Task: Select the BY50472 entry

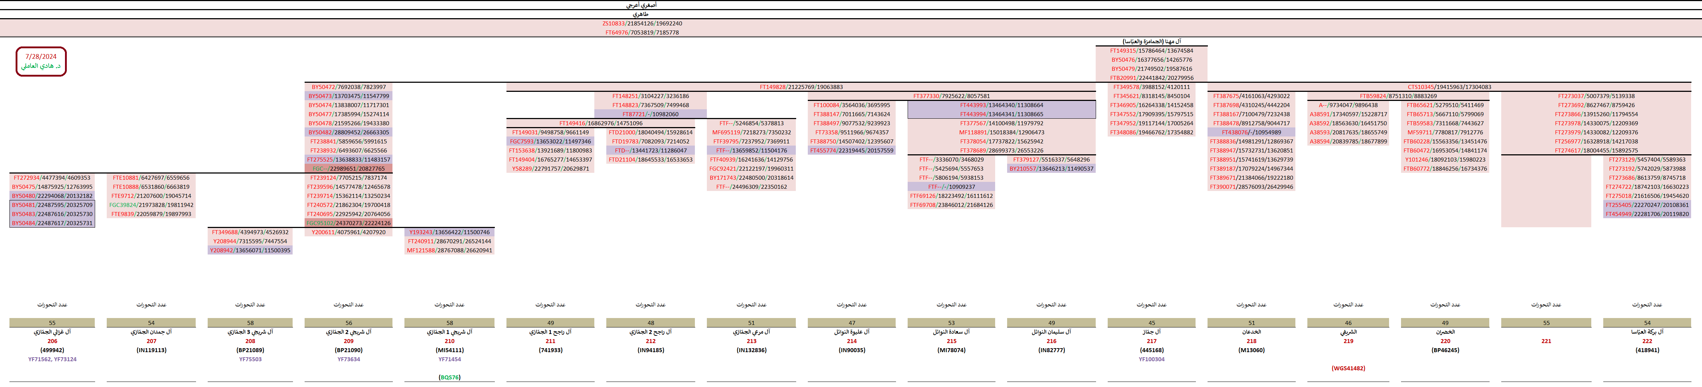Action: click(348, 87)
